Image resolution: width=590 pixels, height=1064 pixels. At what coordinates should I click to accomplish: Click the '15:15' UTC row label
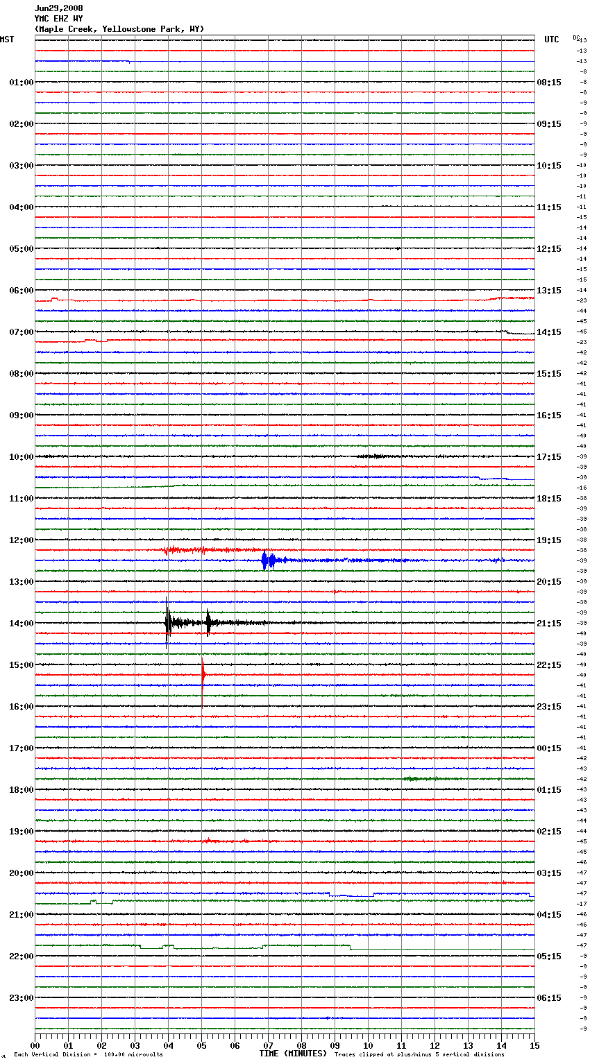click(x=549, y=374)
